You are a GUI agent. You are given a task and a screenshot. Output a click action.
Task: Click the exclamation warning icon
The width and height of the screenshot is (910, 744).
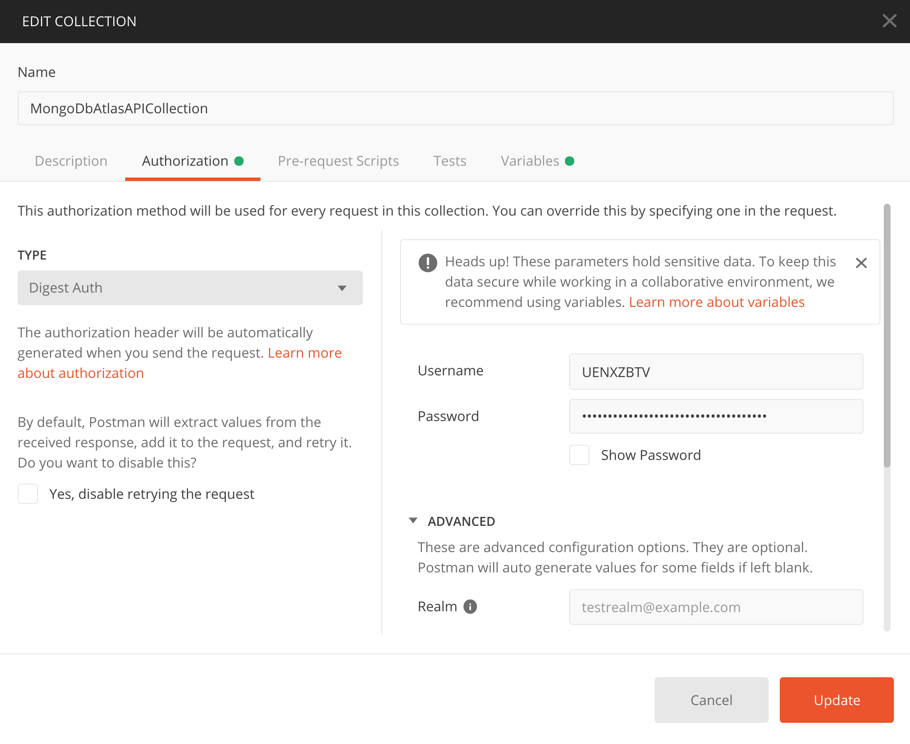click(x=428, y=263)
